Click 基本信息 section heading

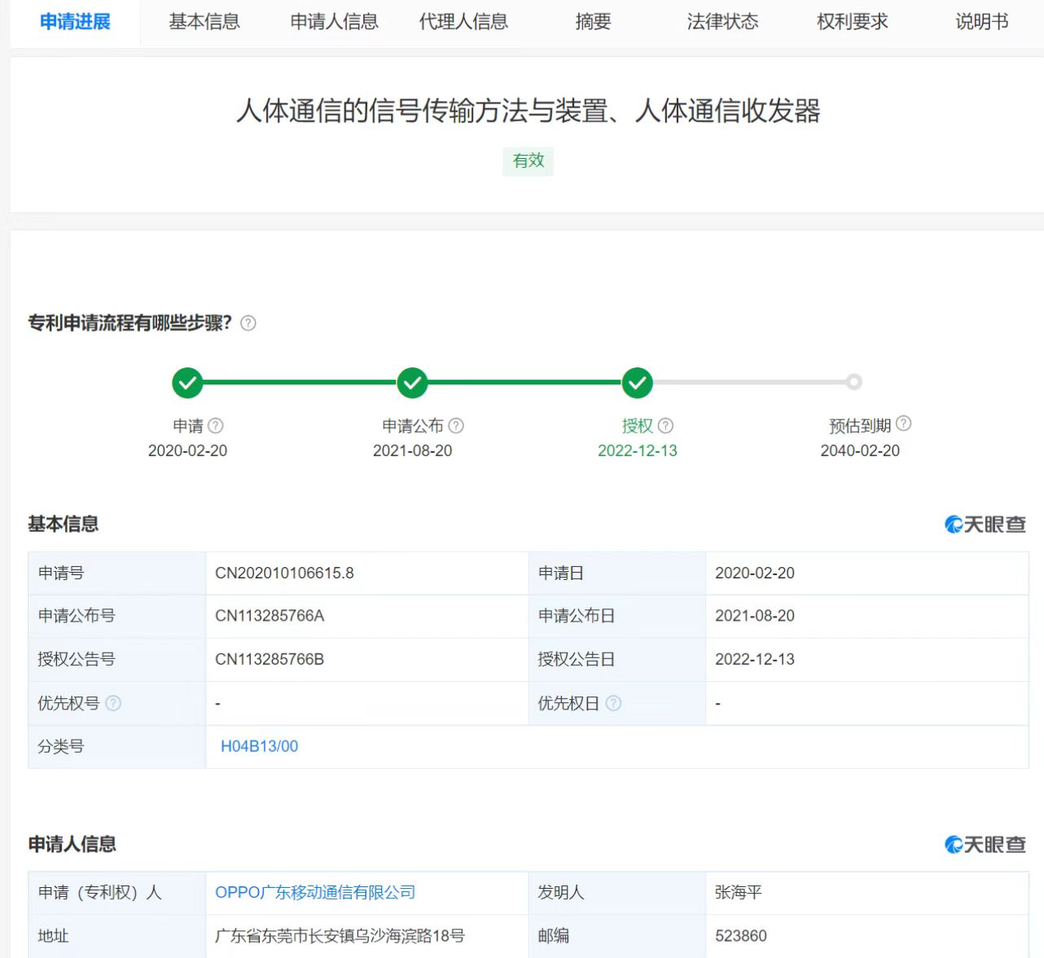pos(64,524)
